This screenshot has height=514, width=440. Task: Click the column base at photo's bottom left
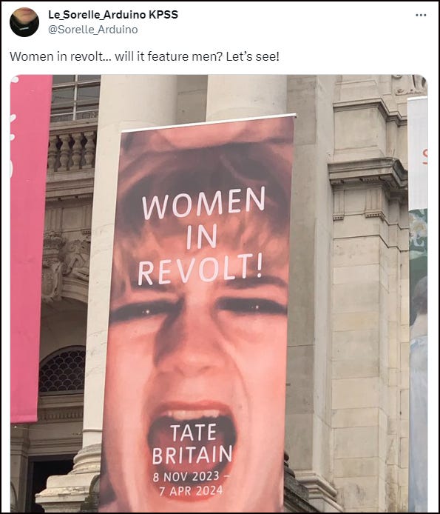(67, 478)
